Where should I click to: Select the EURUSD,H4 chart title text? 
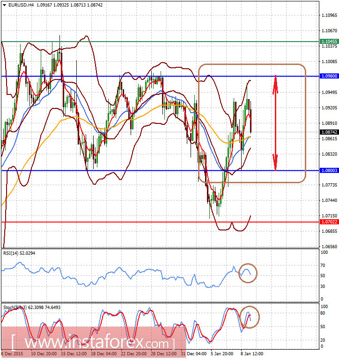coord(21,5)
